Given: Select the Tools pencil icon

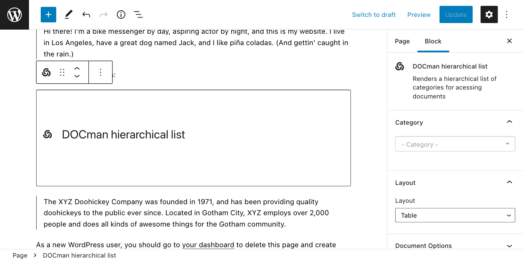Looking at the screenshot, I should (69, 14).
